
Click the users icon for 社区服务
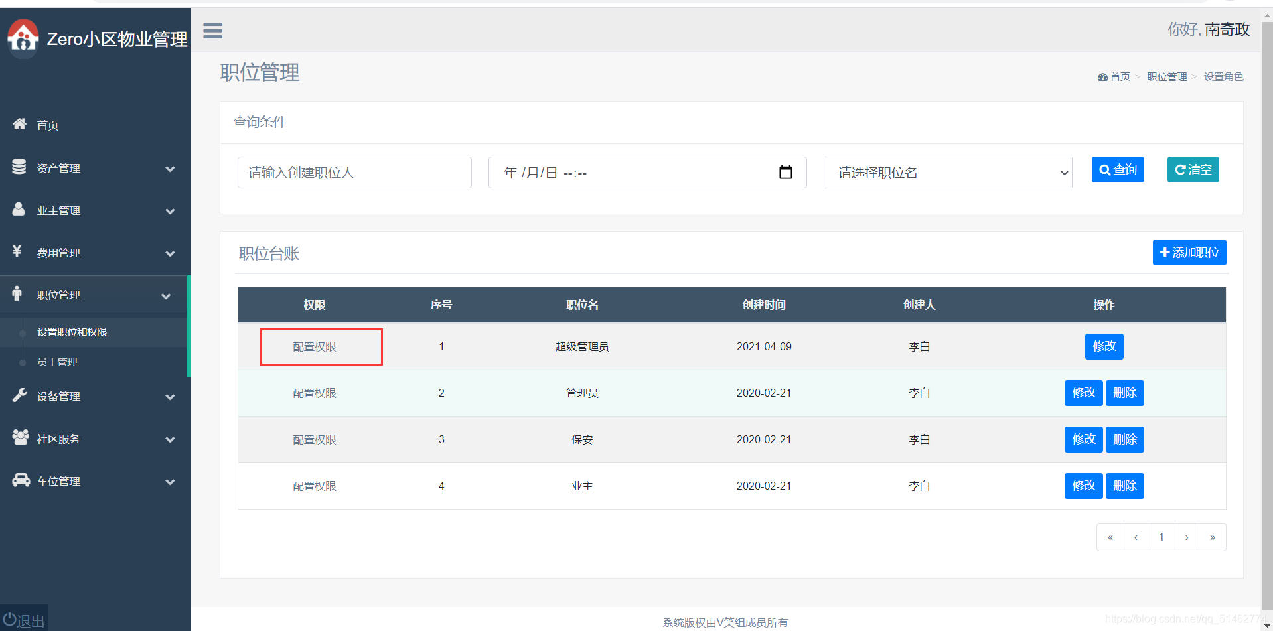(x=19, y=438)
